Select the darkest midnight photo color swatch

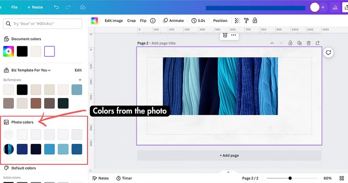[36, 149]
